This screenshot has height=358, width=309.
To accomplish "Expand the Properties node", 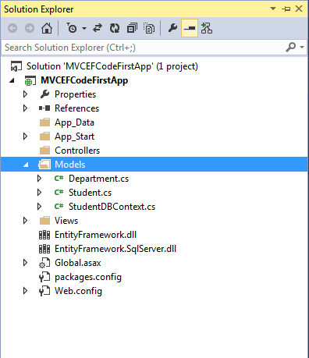I will tap(25, 94).
